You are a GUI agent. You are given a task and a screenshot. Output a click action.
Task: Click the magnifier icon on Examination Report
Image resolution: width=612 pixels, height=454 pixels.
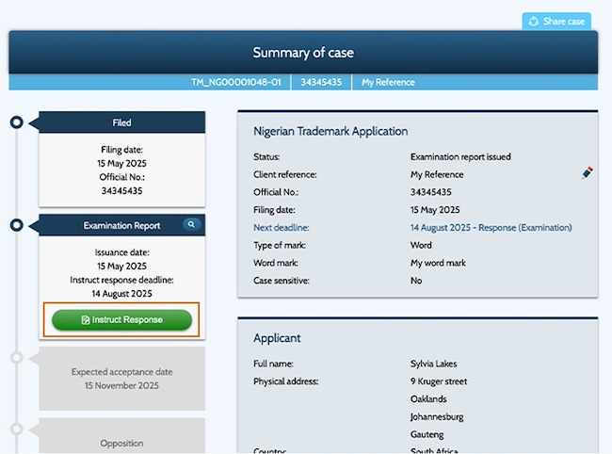[x=191, y=225]
